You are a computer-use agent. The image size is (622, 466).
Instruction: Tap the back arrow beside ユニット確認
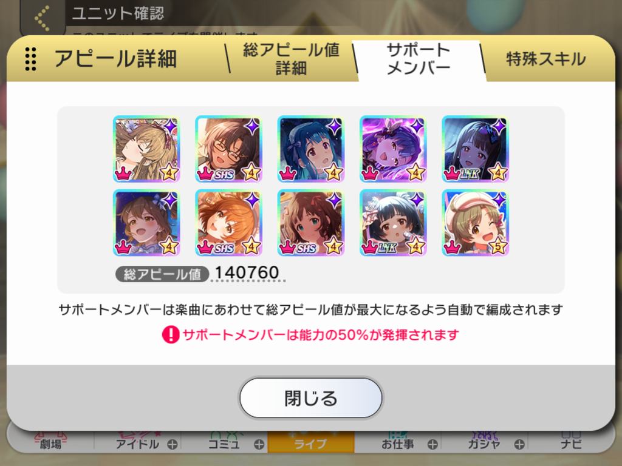click(43, 18)
